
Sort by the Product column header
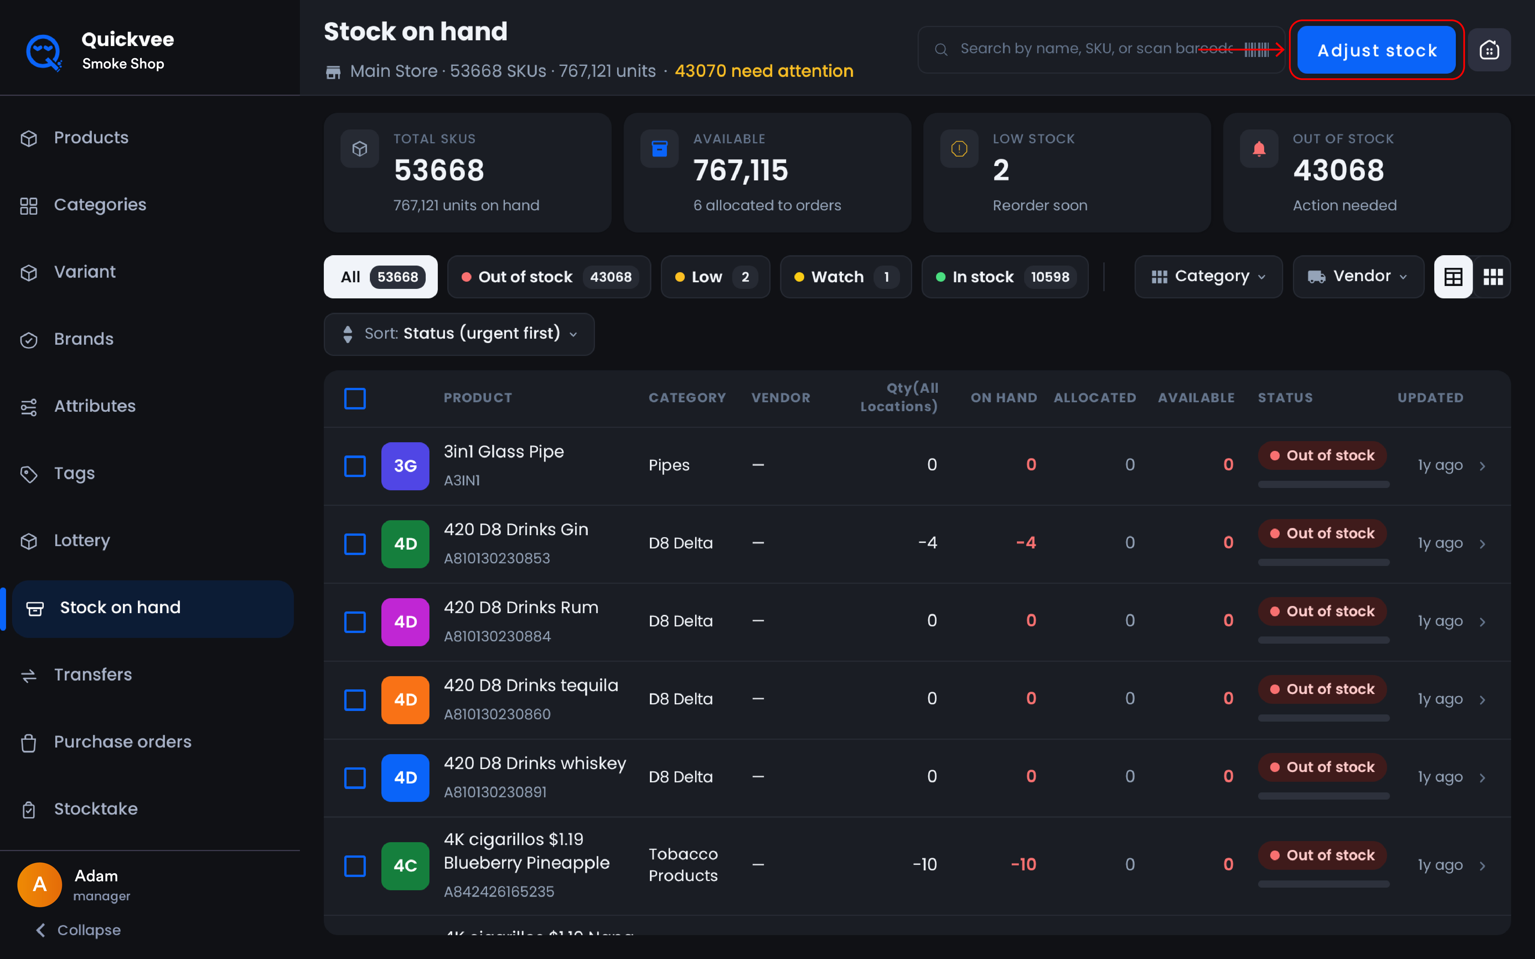(478, 398)
